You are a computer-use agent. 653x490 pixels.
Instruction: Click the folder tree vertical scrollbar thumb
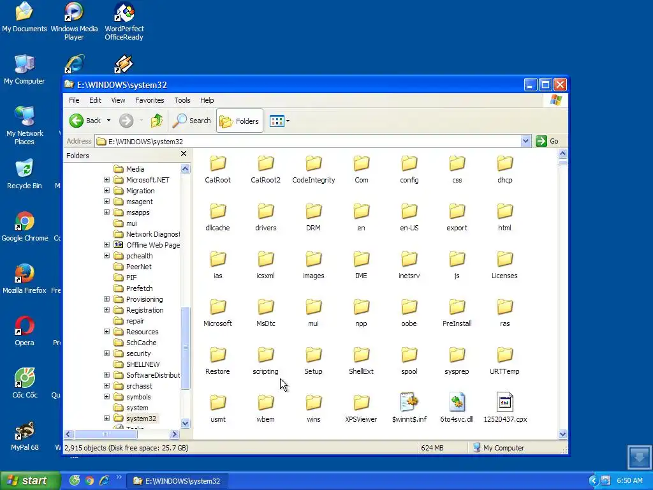186,348
